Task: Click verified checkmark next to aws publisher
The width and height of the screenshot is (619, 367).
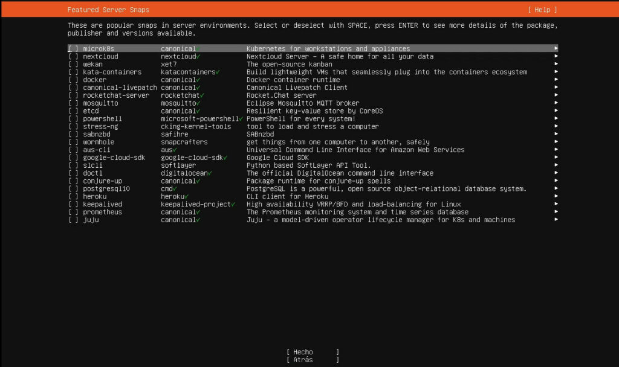Action: click(x=175, y=150)
